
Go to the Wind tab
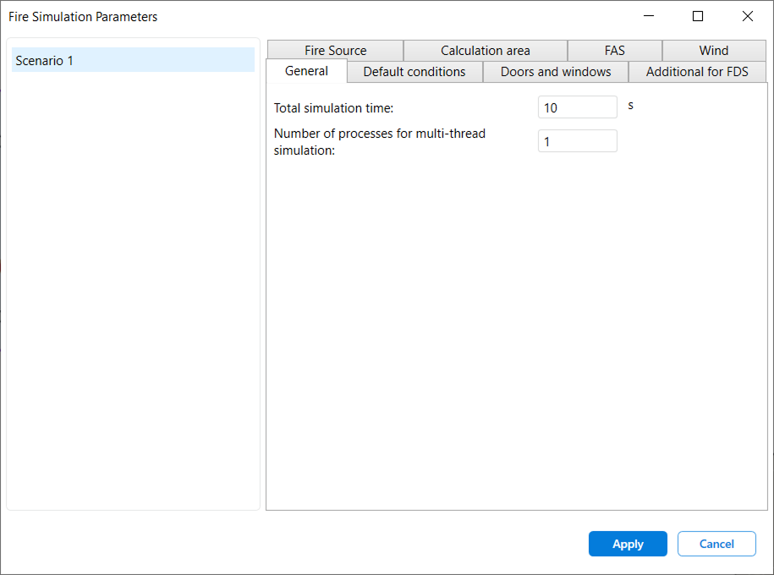point(713,51)
